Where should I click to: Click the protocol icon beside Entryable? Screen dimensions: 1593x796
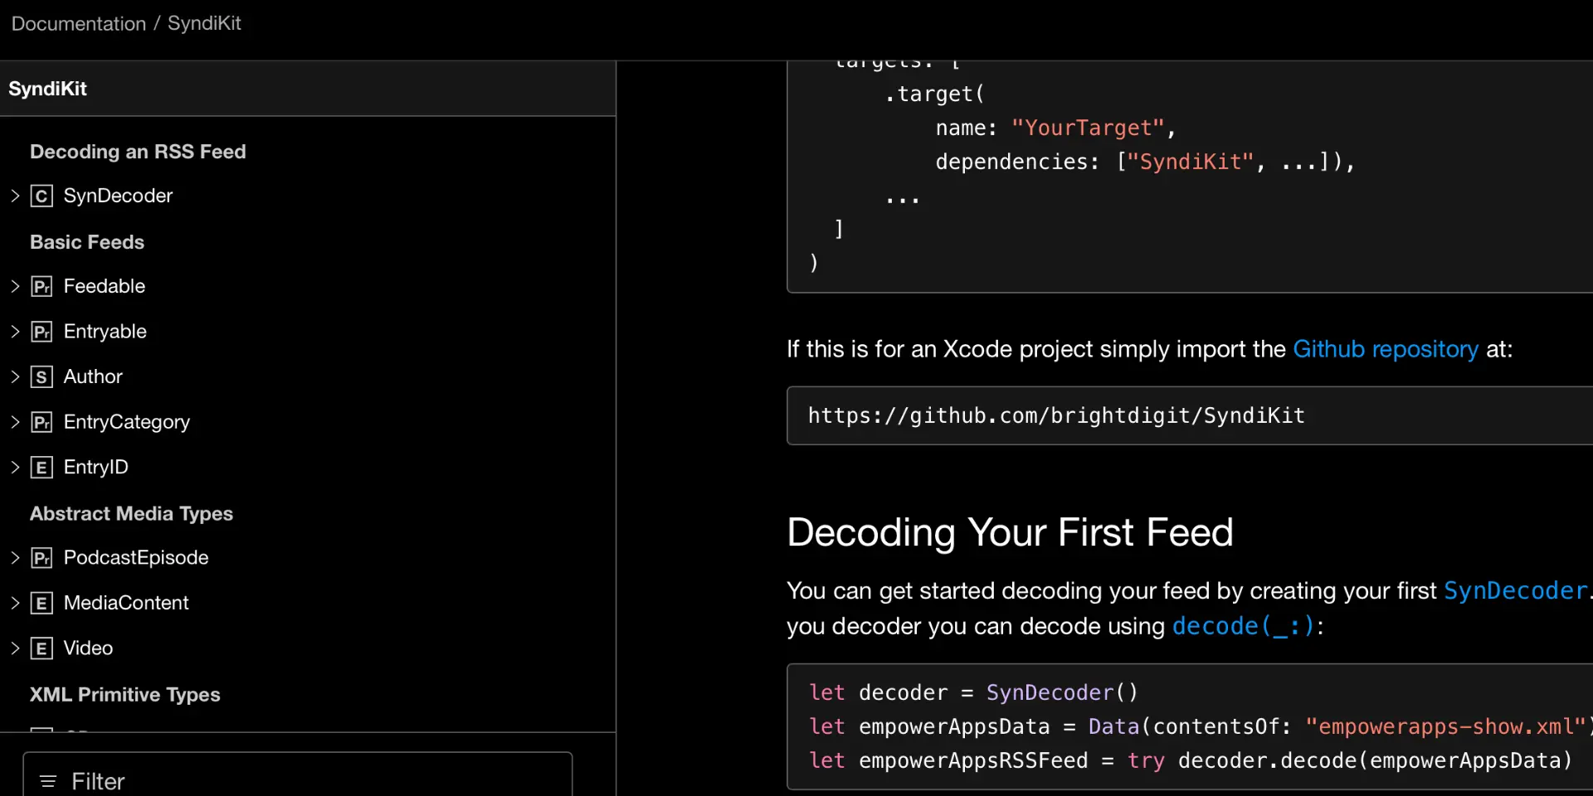pyautogui.click(x=41, y=332)
